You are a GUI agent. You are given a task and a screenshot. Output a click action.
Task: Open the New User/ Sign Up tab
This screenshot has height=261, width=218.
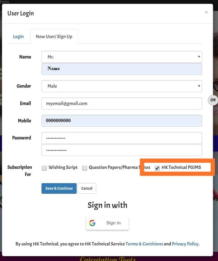click(54, 37)
